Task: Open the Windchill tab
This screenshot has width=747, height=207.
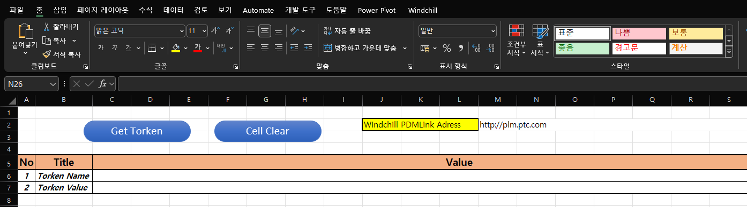Action: click(x=422, y=10)
